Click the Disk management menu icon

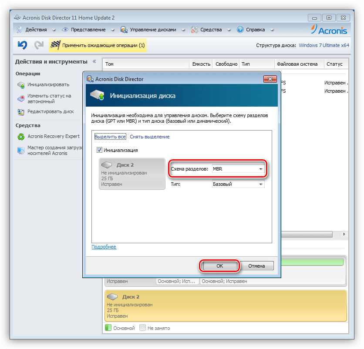coord(124,30)
